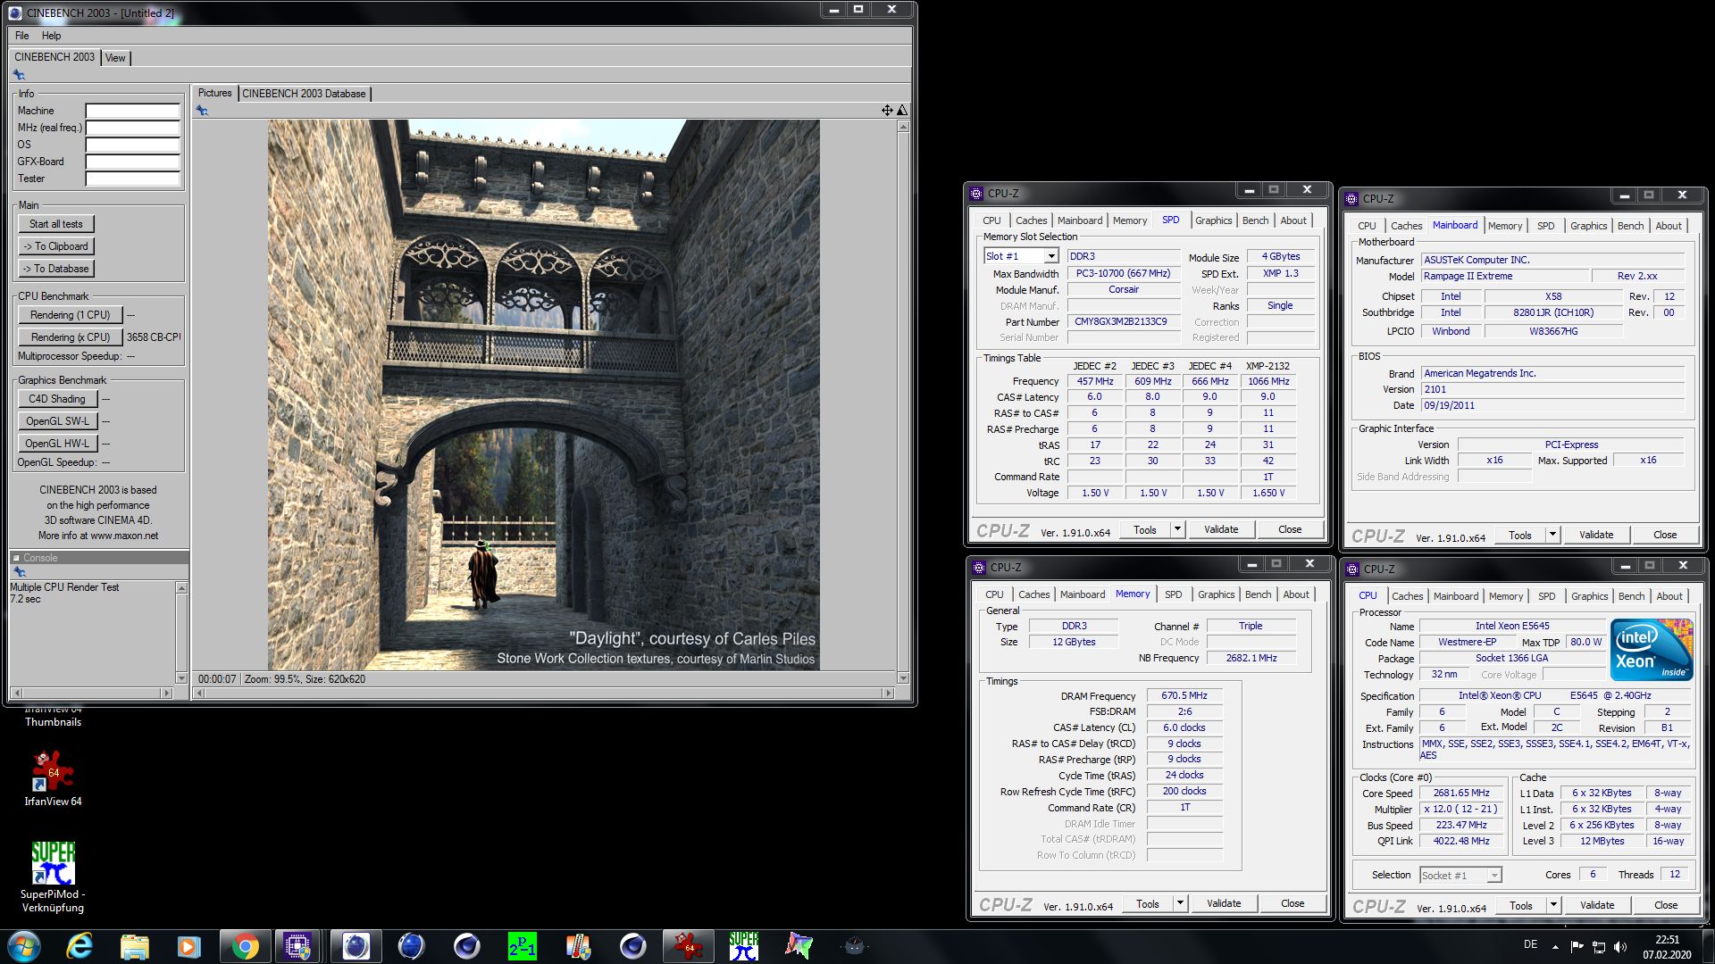Run the OpenGL HW-L test
The height and width of the screenshot is (964, 1715).
coord(57,444)
